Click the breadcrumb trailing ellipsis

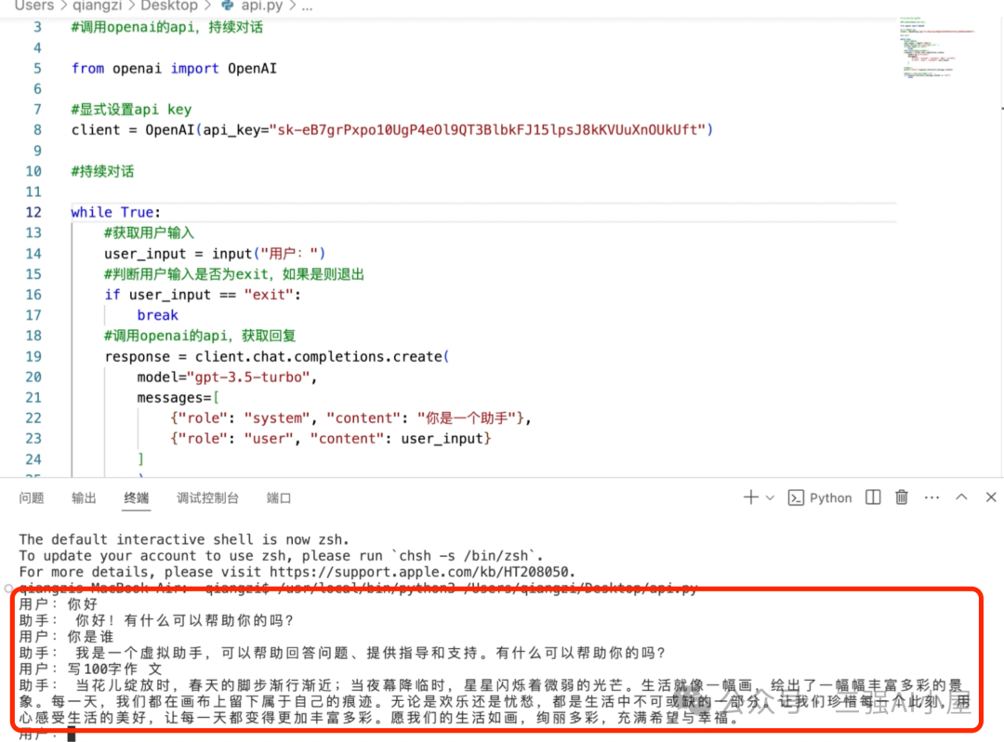click(308, 7)
